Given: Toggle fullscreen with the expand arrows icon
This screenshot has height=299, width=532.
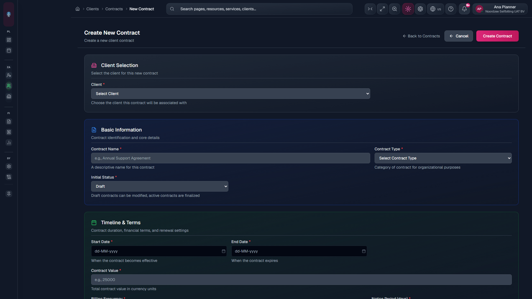Looking at the screenshot, I should coord(382,9).
